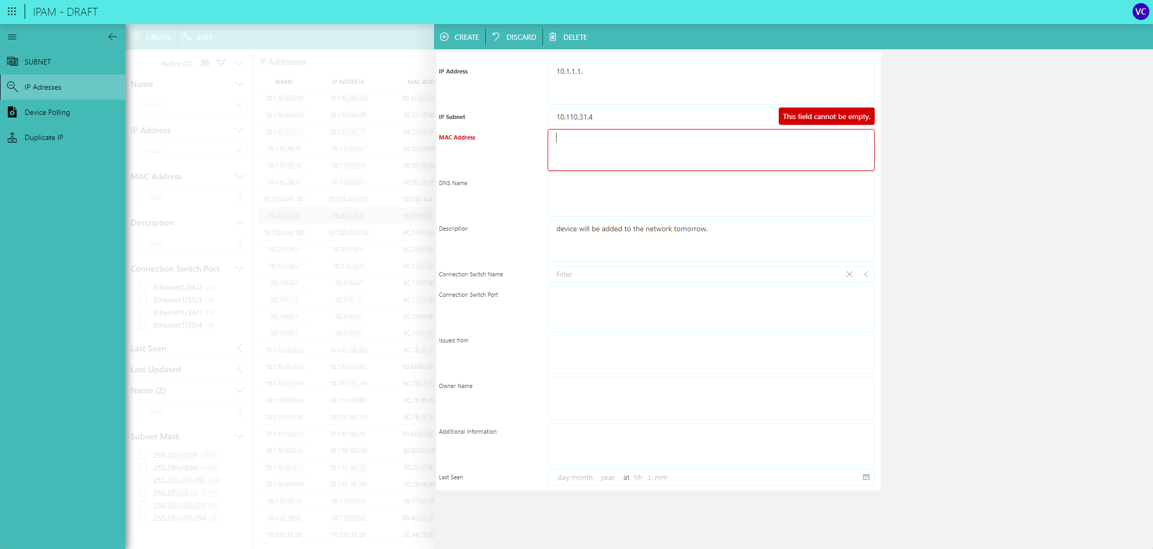
Task: Collapse the Subnet Mask filter section
Action: click(x=240, y=437)
